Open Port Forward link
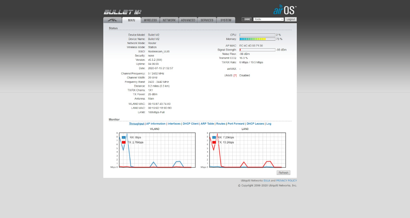Screen dimensions: 410x218 [236, 124]
